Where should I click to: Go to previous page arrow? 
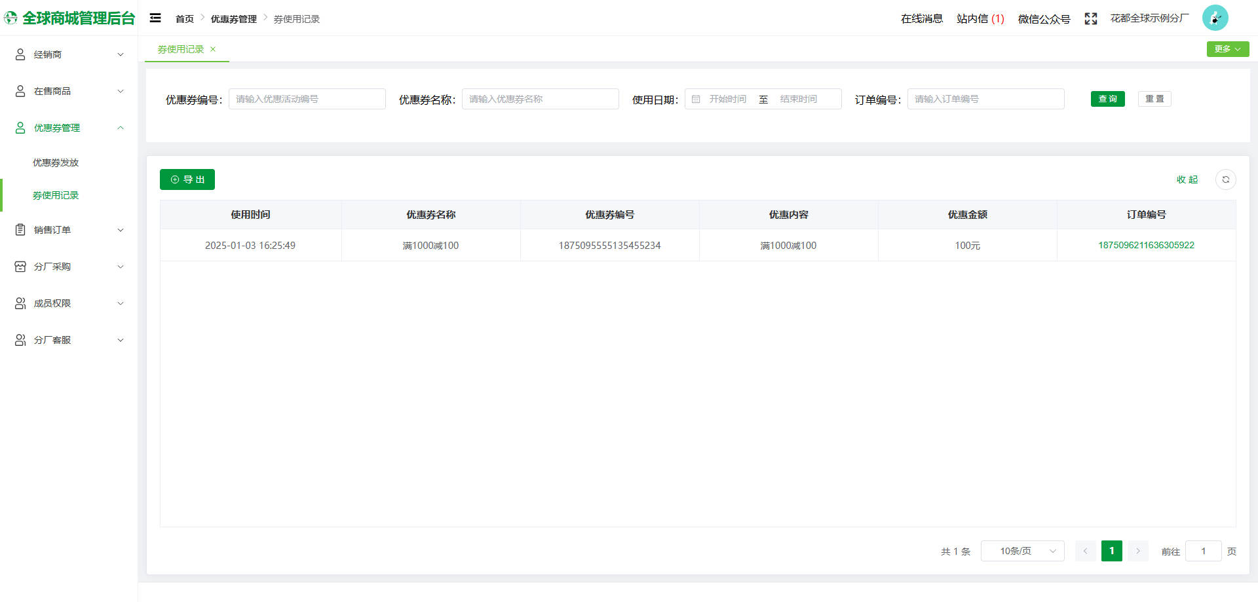click(x=1085, y=551)
